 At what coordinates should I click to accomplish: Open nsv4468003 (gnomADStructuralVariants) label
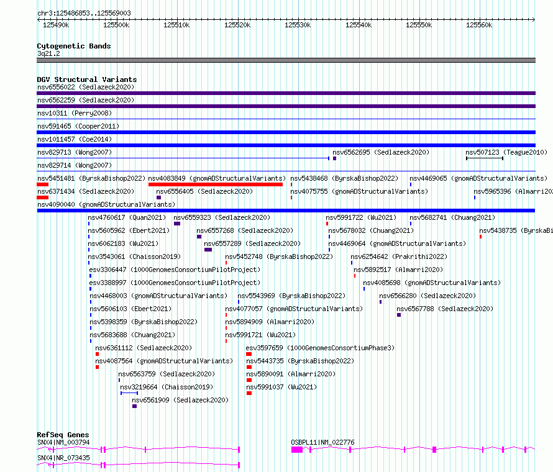tap(158, 296)
